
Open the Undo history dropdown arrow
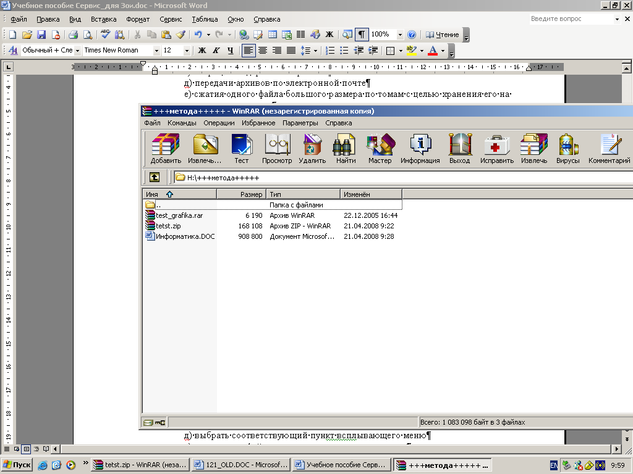(x=208, y=35)
